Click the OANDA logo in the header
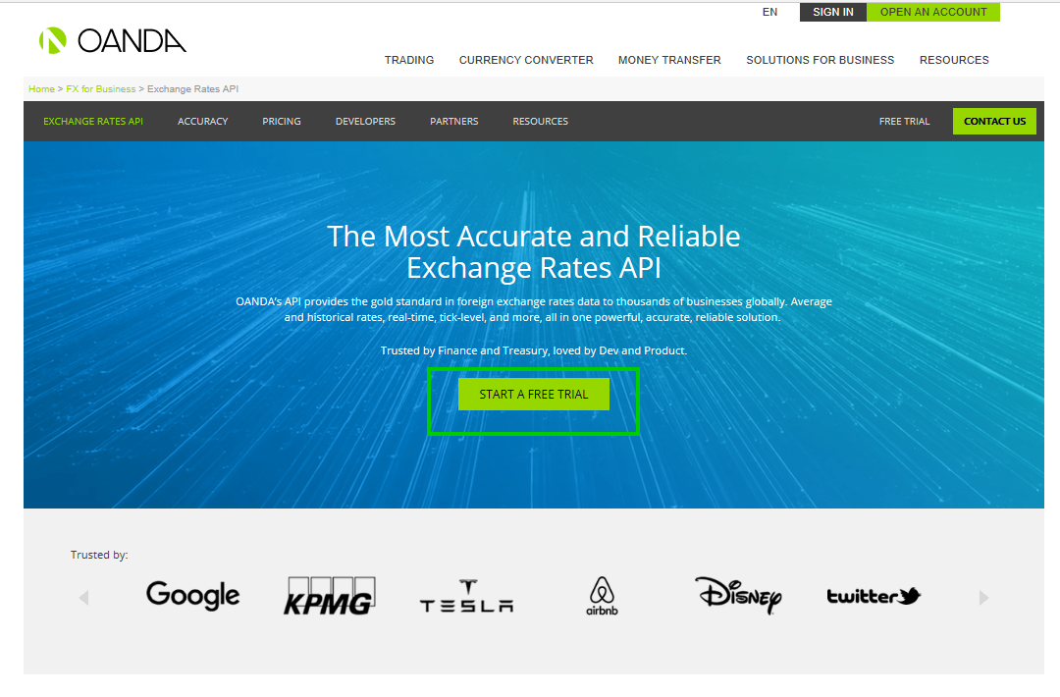The image size is (1060, 697). tap(112, 40)
